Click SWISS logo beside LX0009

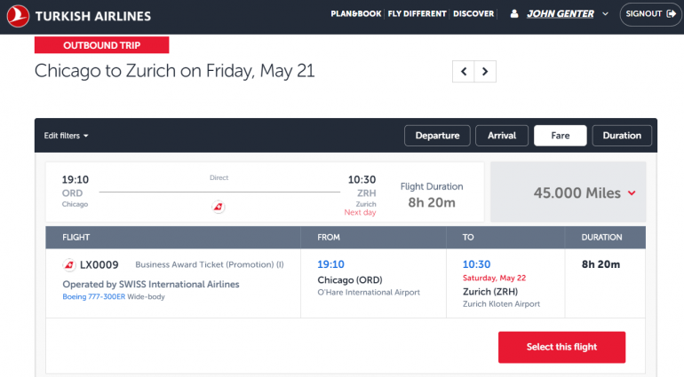(x=69, y=264)
